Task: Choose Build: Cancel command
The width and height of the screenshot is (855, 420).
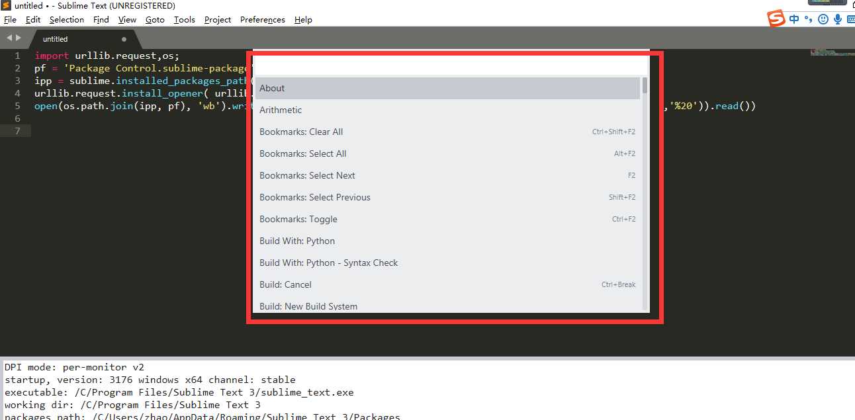Action: click(x=447, y=284)
